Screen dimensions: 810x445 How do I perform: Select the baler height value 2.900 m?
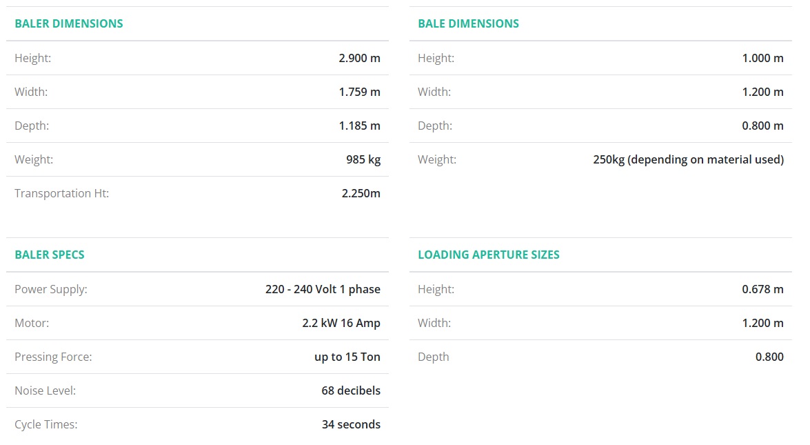(359, 58)
